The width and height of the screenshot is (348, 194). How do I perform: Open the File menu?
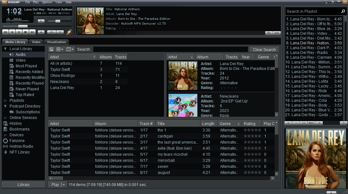28,2
